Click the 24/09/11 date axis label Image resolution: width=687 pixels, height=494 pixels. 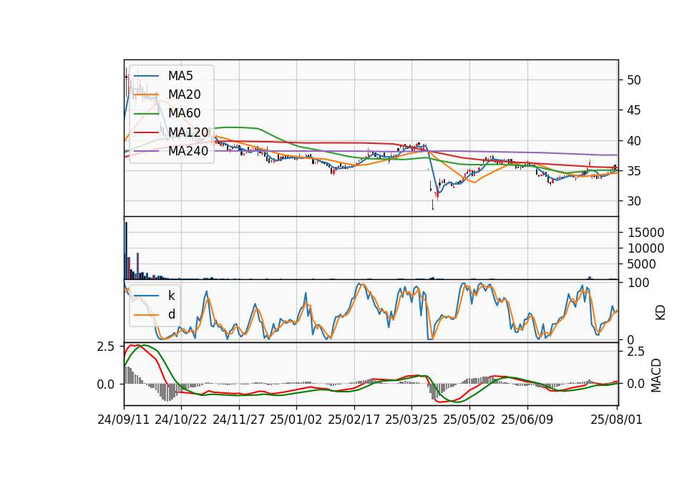pos(124,420)
